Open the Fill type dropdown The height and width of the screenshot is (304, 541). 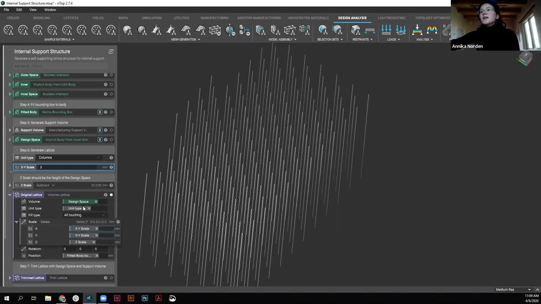84,215
